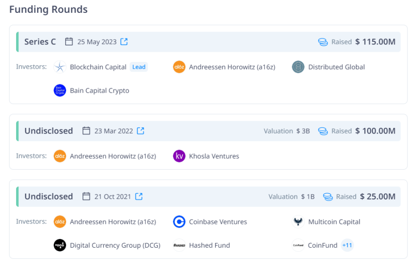This screenshot has height=272, width=418.
Task: Open the Khosla Ventures investor link
Action: coord(214,156)
